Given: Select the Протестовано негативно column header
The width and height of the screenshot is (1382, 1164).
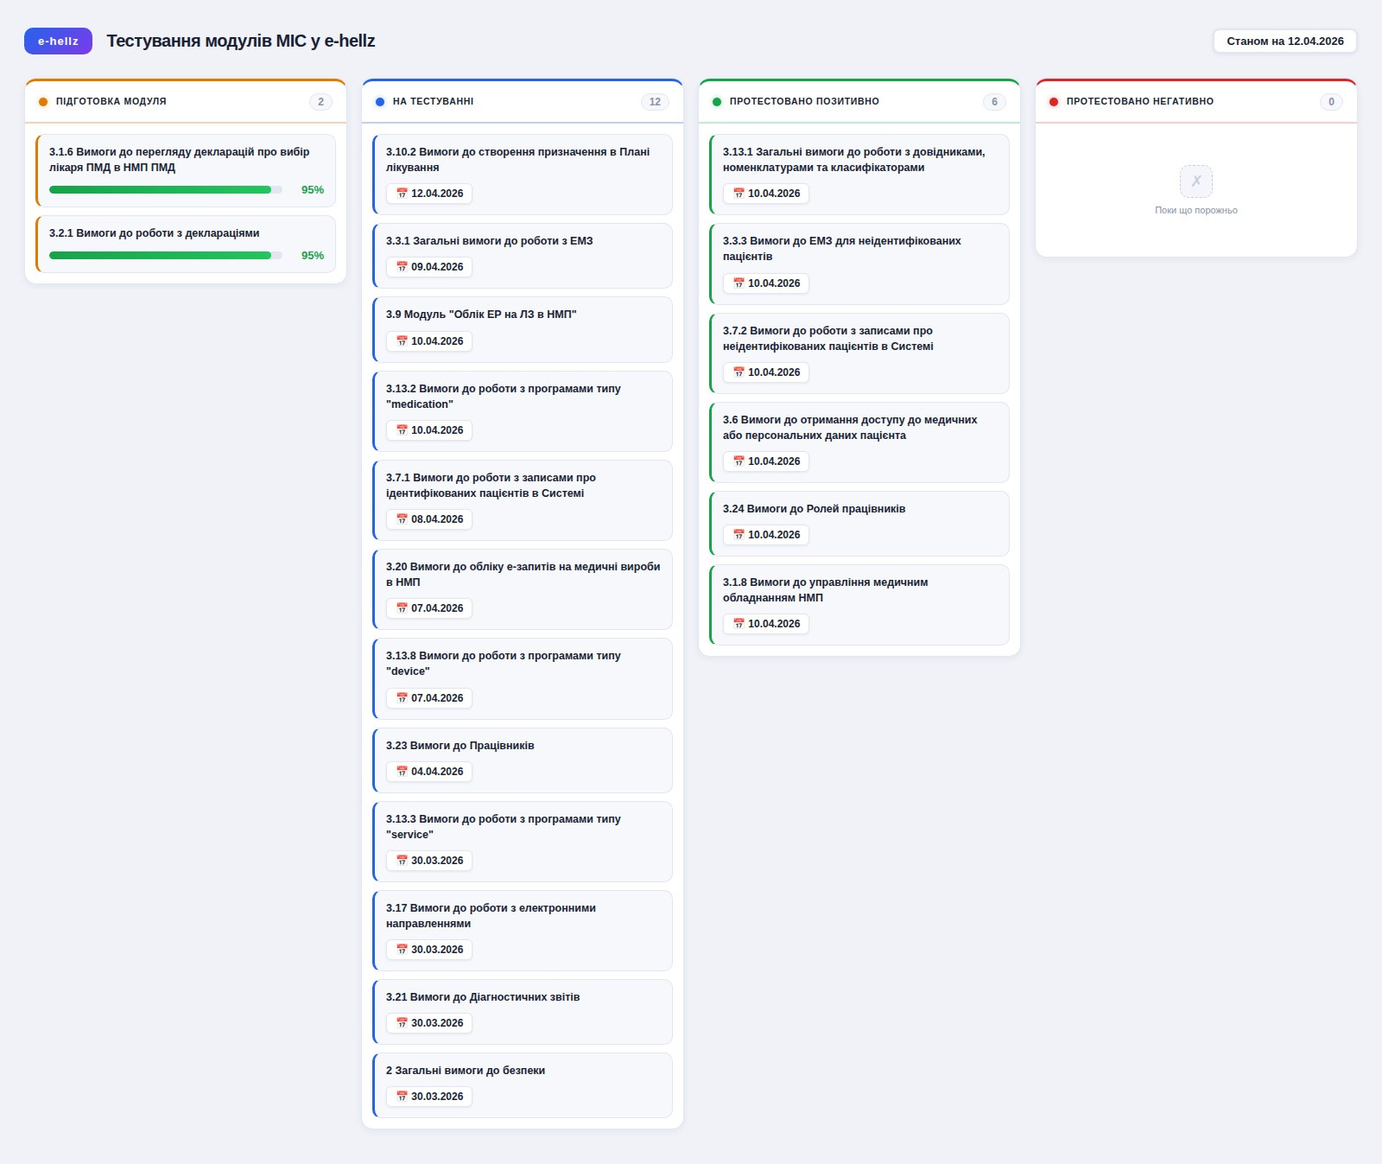Looking at the screenshot, I should (1139, 102).
